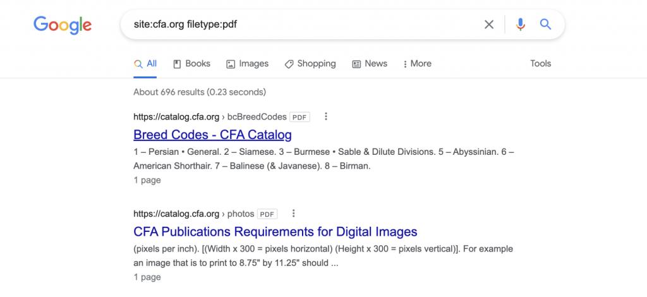Switch to the News tab
This screenshot has height=297, width=647.
click(x=369, y=64)
